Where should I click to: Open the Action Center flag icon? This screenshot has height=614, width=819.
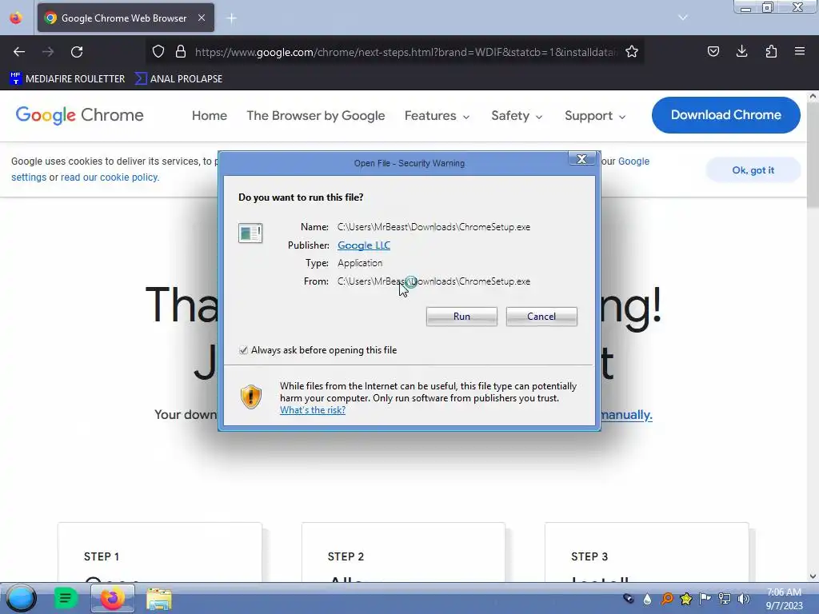[705, 598]
